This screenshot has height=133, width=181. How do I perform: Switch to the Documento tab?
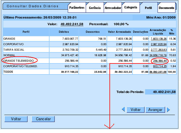coord(167,8)
